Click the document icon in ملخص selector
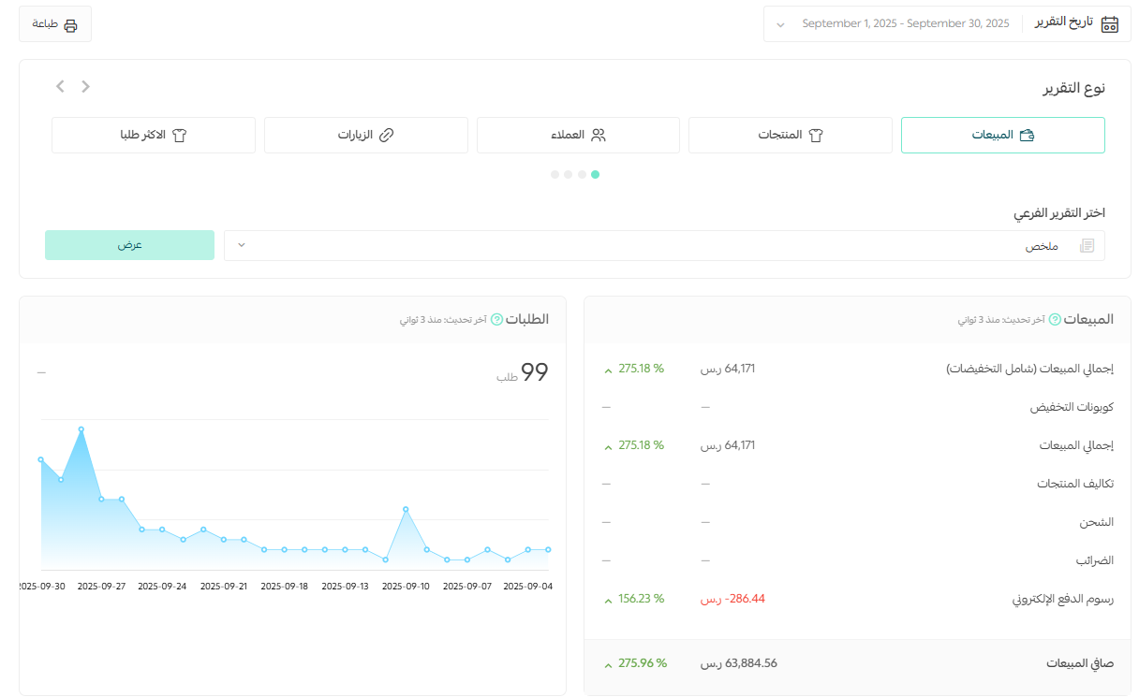The height and width of the screenshot is (697, 1139). point(1087,245)
